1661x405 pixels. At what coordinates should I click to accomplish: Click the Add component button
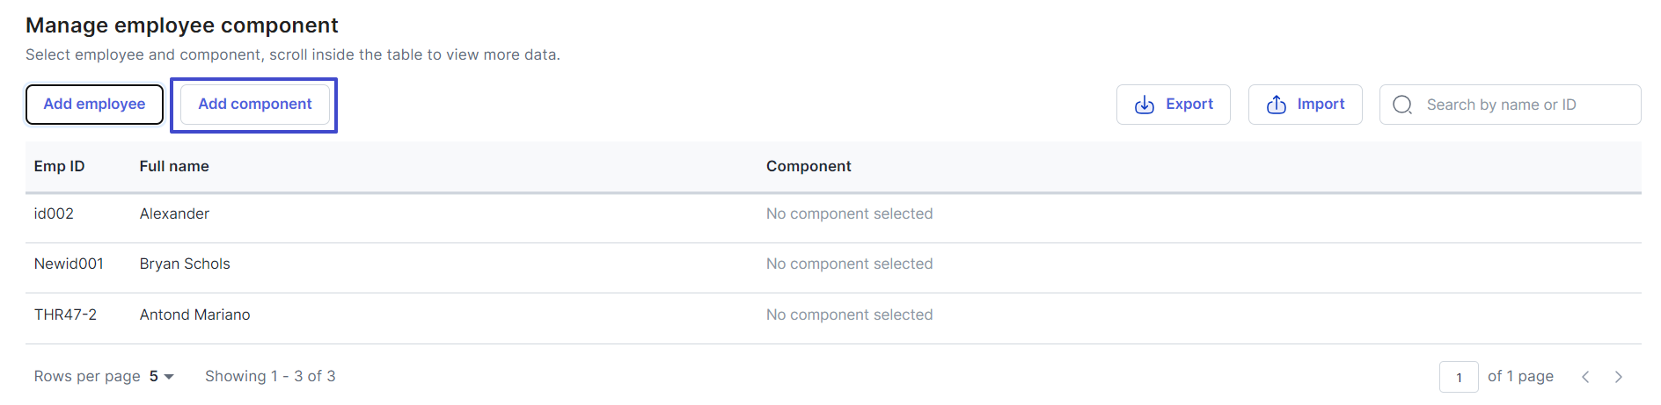point(255,105)
